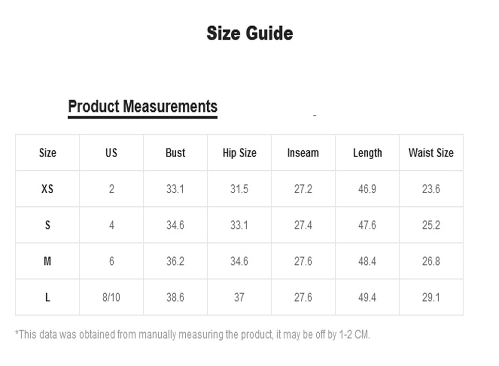
Task: Select the XS bust value 33.1
Action: pyautogui.click(x=175, y=189)
